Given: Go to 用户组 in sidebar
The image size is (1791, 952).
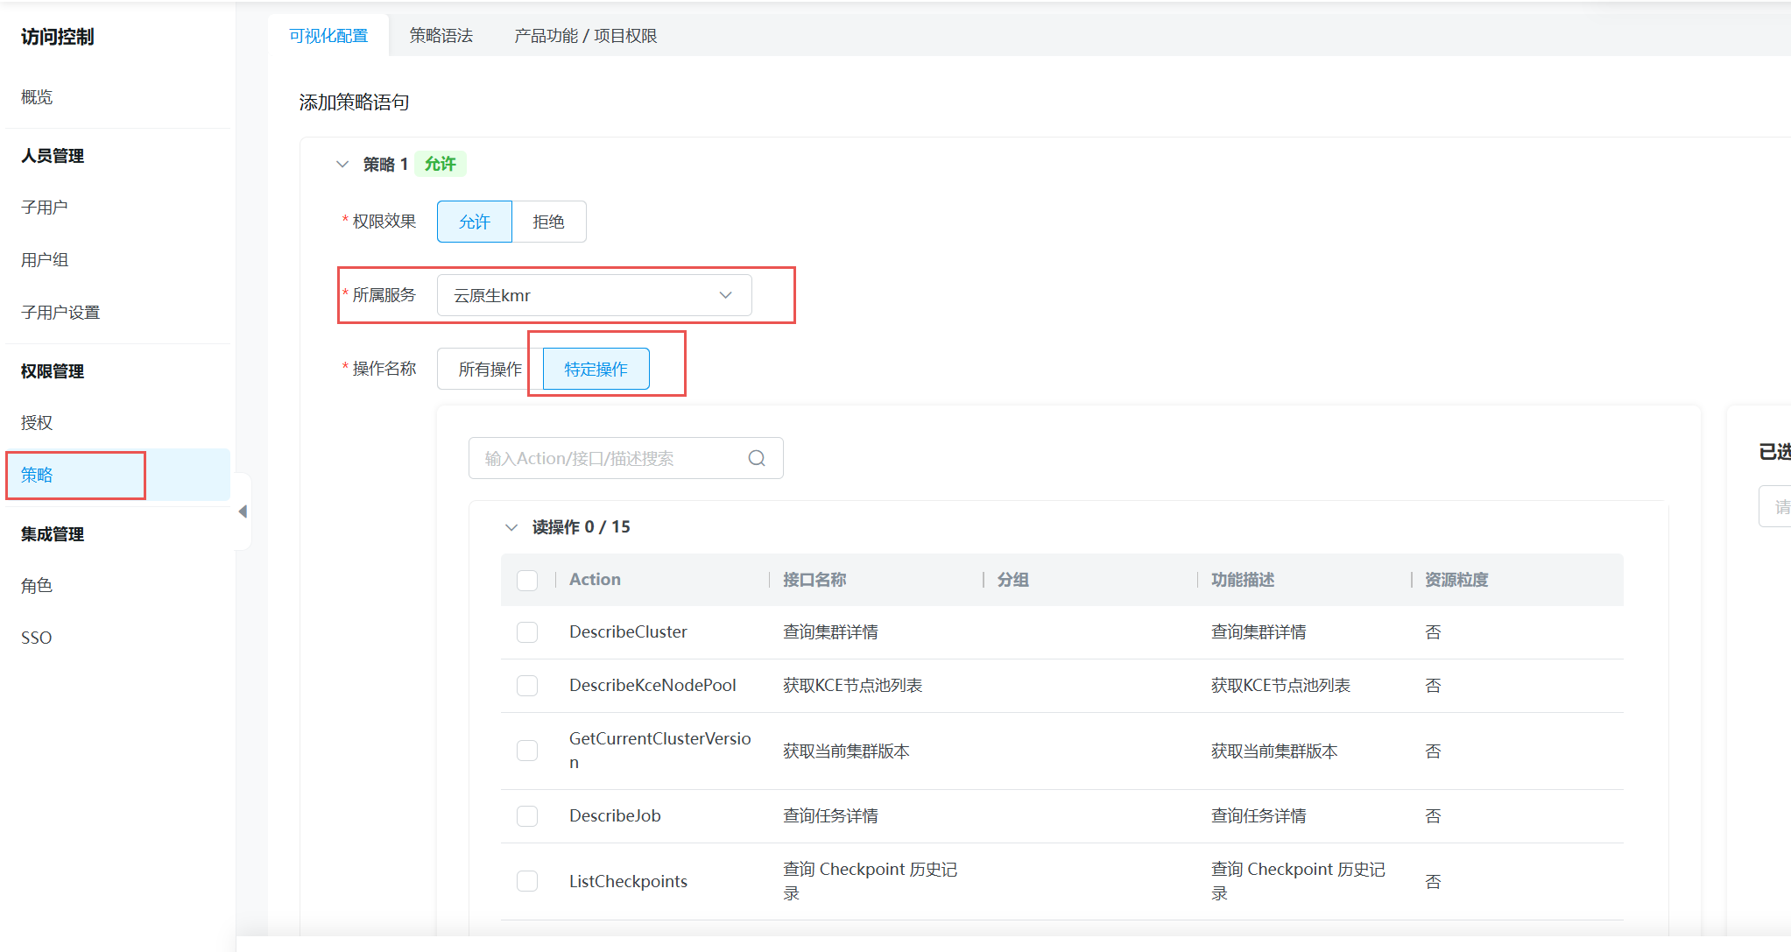Looking at the screenshot, I should (45, 260).
